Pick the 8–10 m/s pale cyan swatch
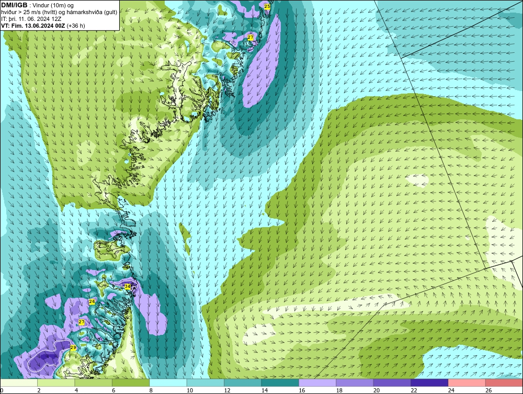Image resolution: width=523 pixels, height=394 pixels. (x=168, y=382)
